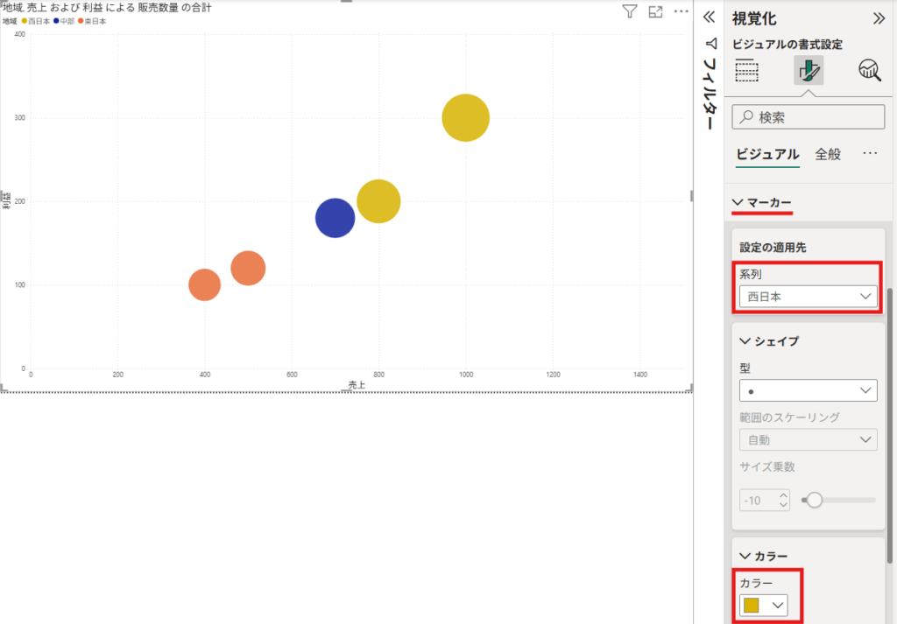Click the largest yellow bubble in chart
897x624 pixels.
[465, 117]
